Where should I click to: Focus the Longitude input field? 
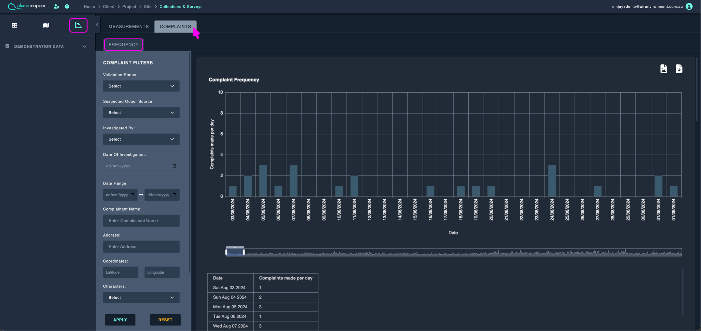click(162, 272)
